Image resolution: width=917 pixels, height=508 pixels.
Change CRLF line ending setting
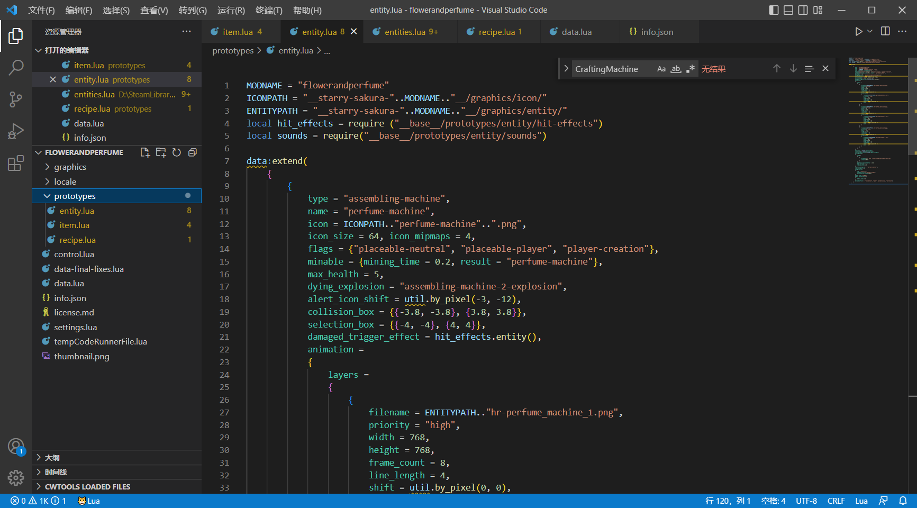(836, 501)
